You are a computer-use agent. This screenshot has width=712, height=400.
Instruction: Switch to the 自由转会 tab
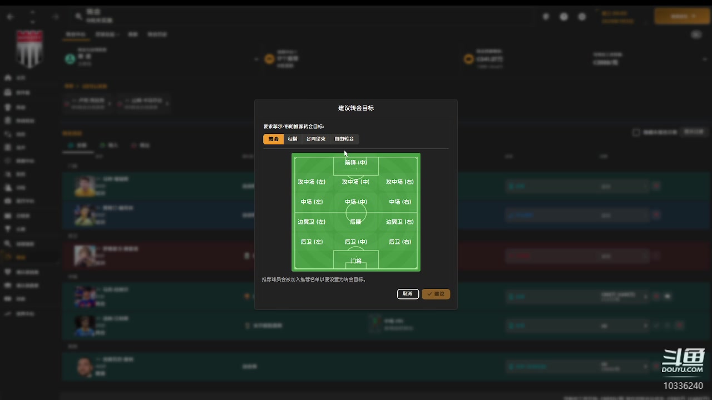[x=344, y=139]
